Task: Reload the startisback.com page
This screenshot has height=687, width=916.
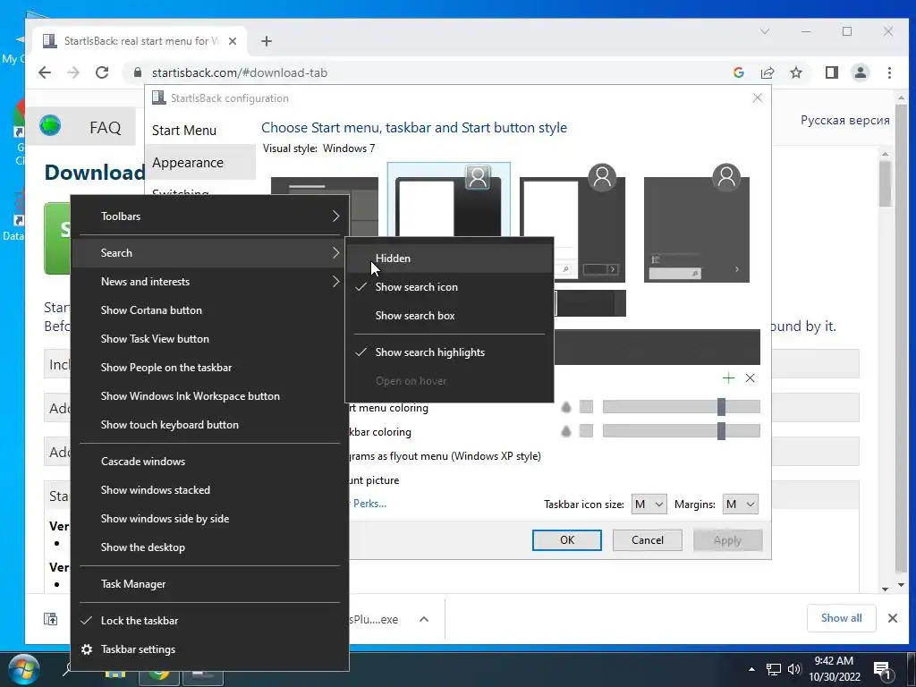Action: (102, 72)
